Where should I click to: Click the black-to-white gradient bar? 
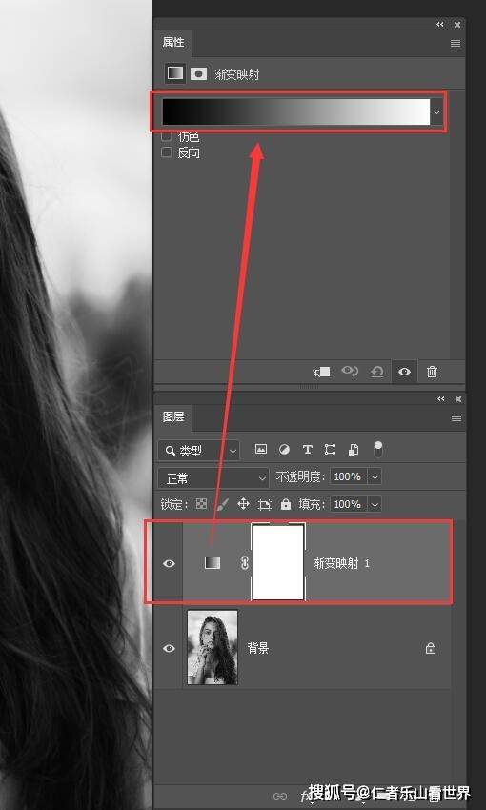click(x=296, y=112)
